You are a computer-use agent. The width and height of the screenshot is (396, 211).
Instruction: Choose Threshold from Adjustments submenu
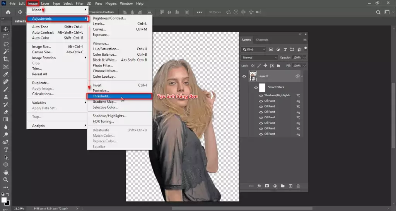tap(119, 96)
